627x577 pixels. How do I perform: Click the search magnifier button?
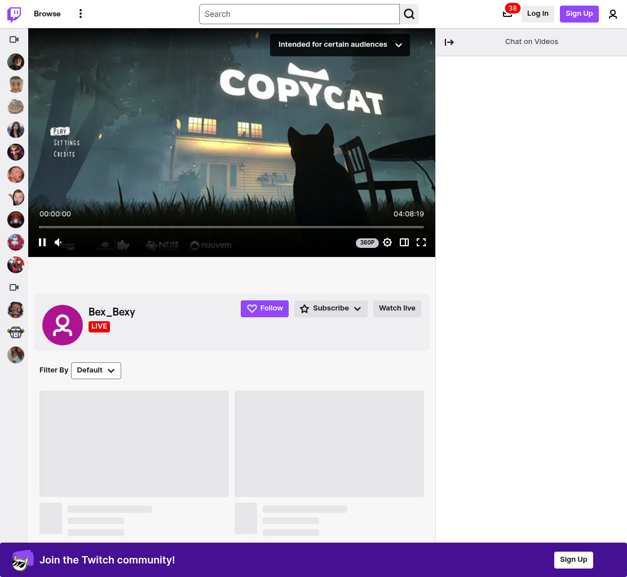(x=409, y=14)
